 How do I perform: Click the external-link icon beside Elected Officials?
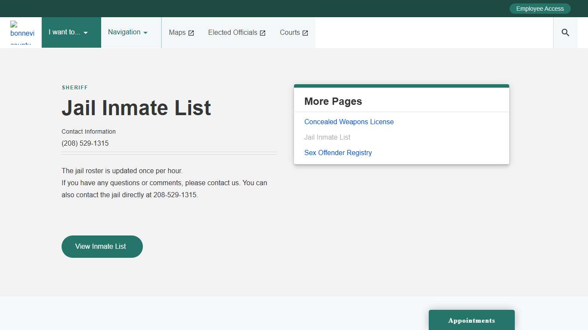(263, 33)
